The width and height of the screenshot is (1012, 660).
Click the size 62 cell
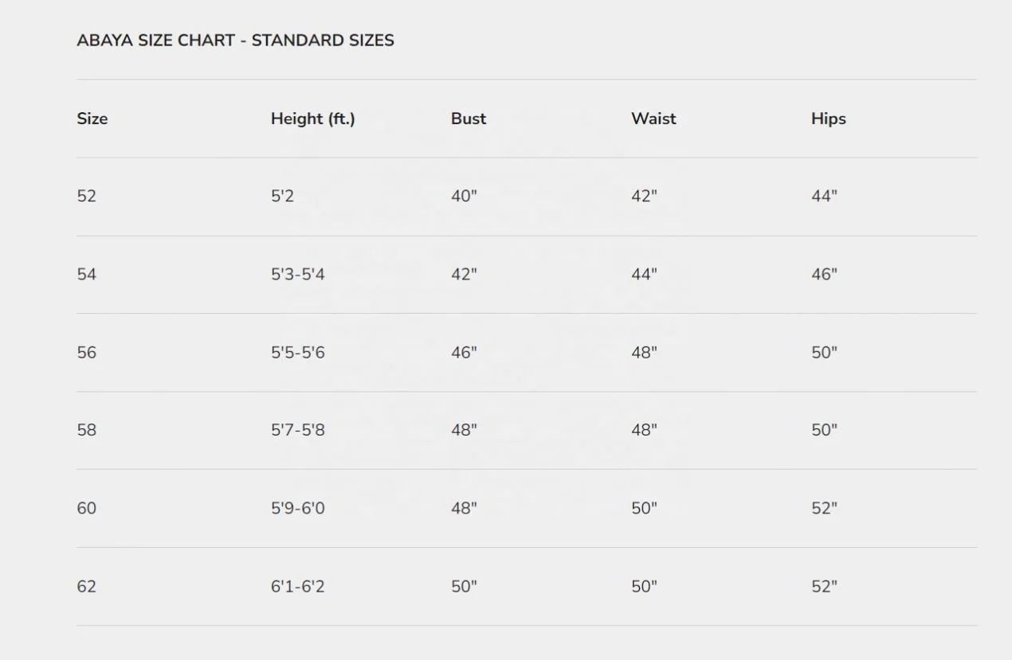[x=86, y=587]
